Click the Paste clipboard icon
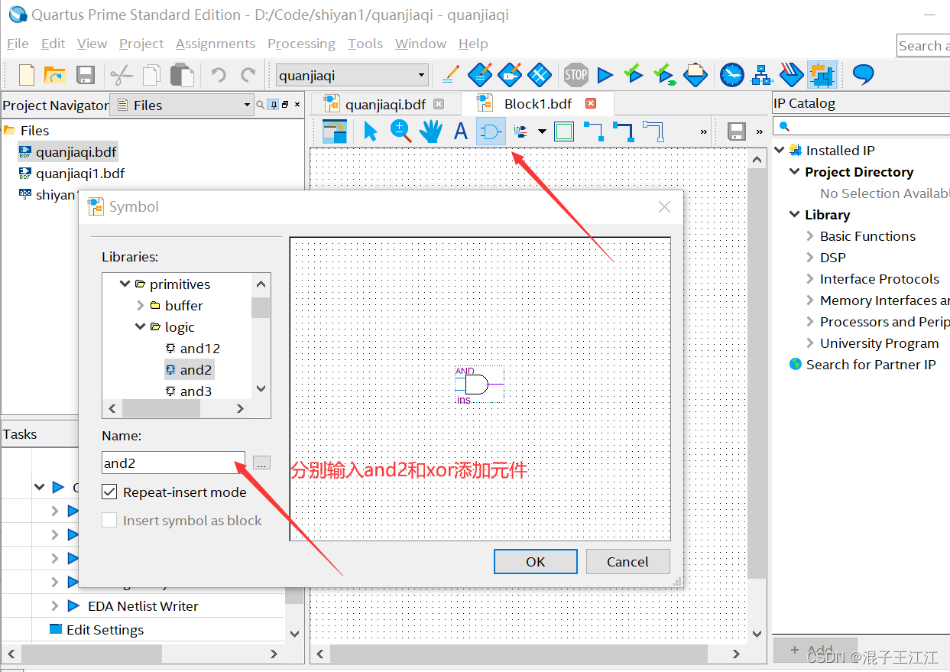 182,75
